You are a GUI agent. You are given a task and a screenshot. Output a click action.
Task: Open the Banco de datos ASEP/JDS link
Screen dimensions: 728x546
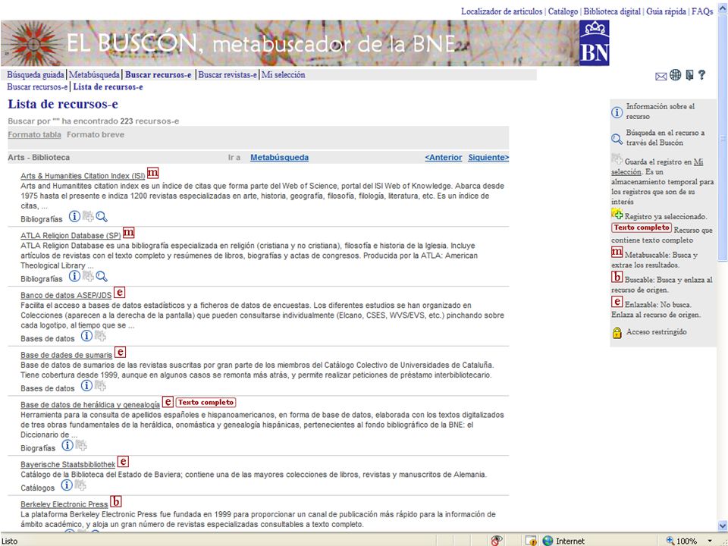(x=66, y=295)
